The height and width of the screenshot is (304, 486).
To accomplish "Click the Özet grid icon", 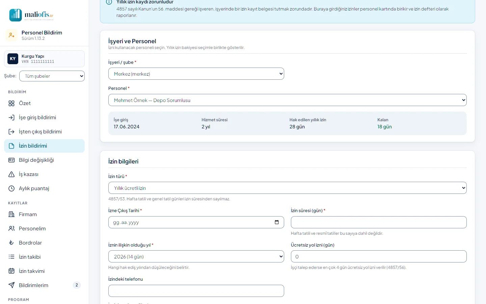I will (x=11, y=103).
